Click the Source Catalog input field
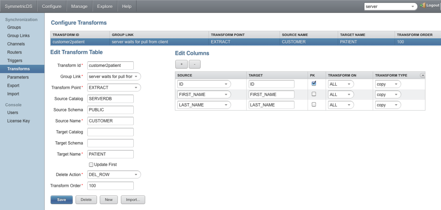Screen dimensions: 441x210 110,99
